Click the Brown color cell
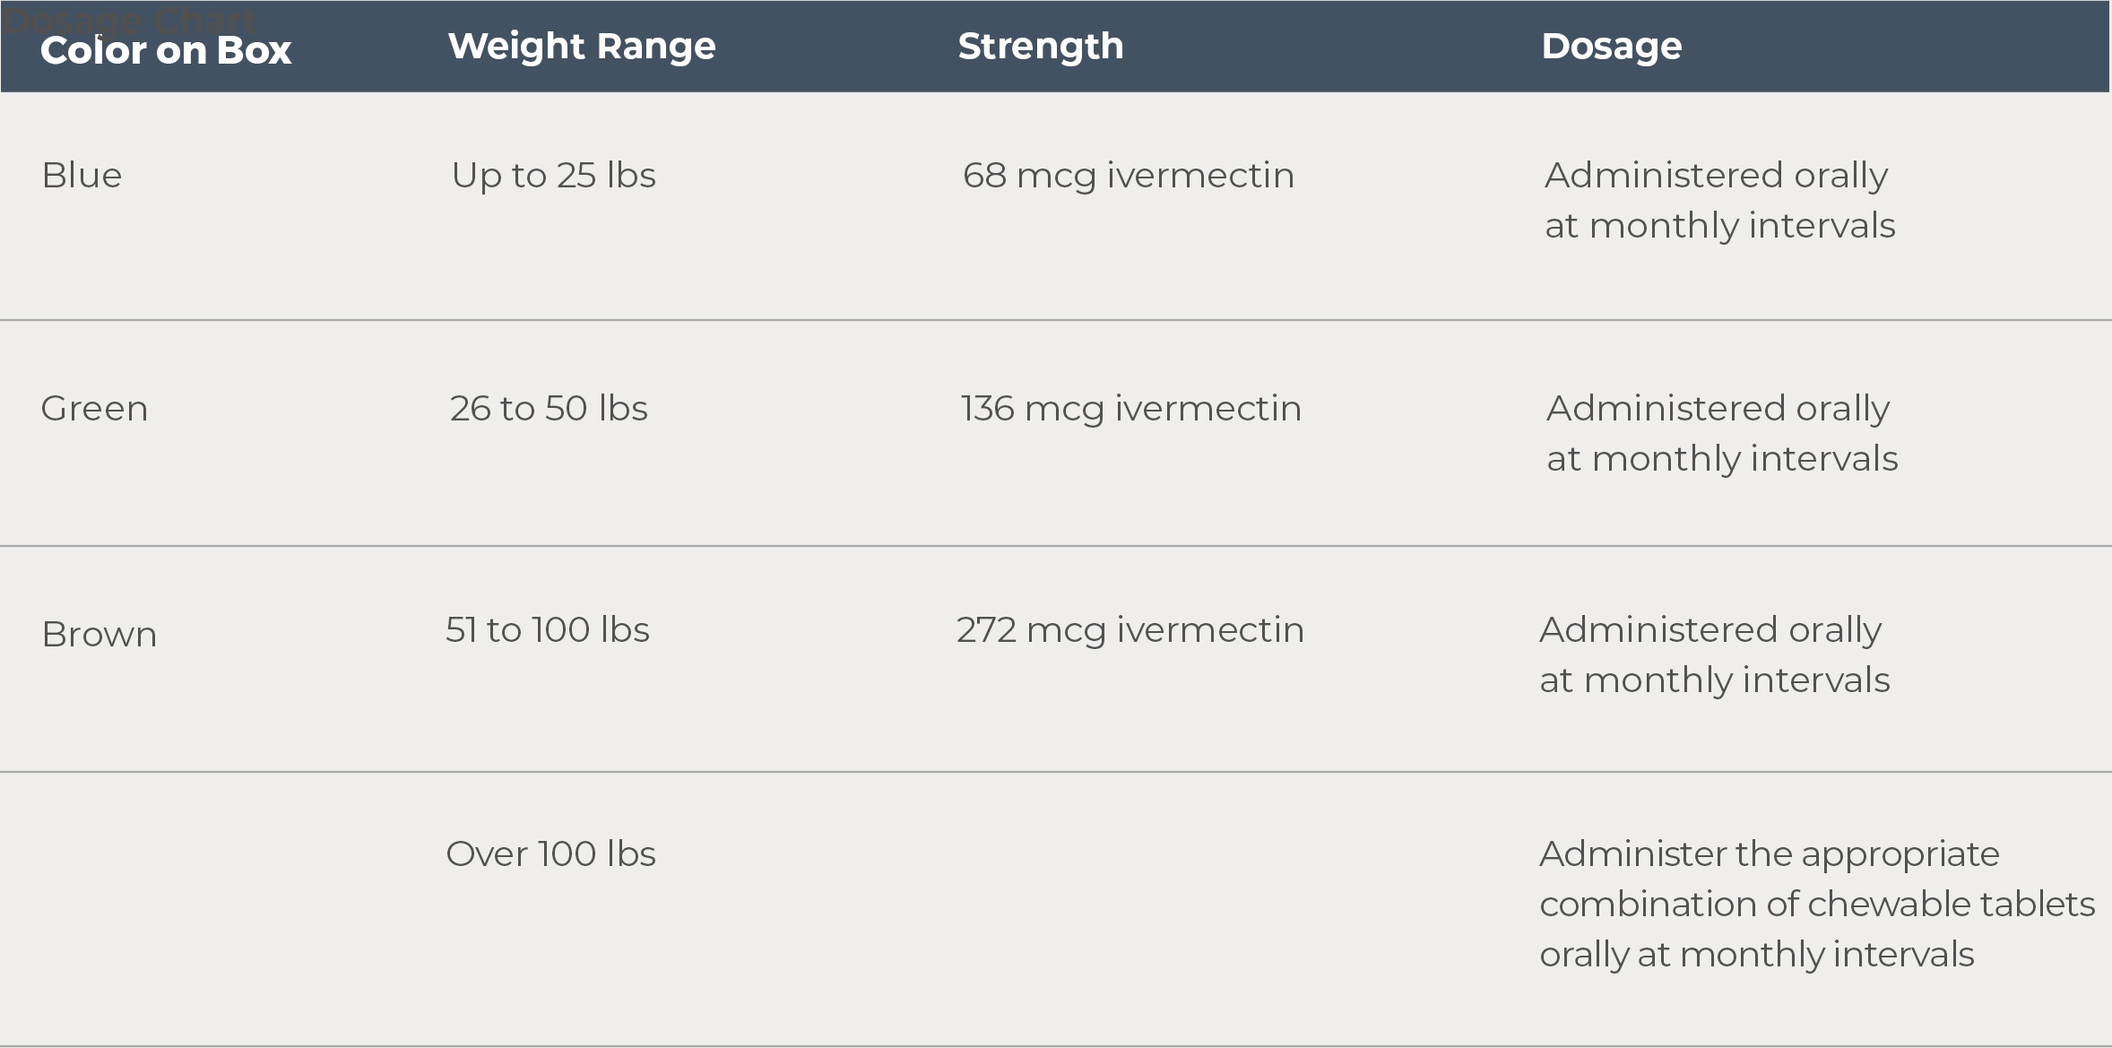This screenshot has height=1048, width=2112. [x=100, y=634]
